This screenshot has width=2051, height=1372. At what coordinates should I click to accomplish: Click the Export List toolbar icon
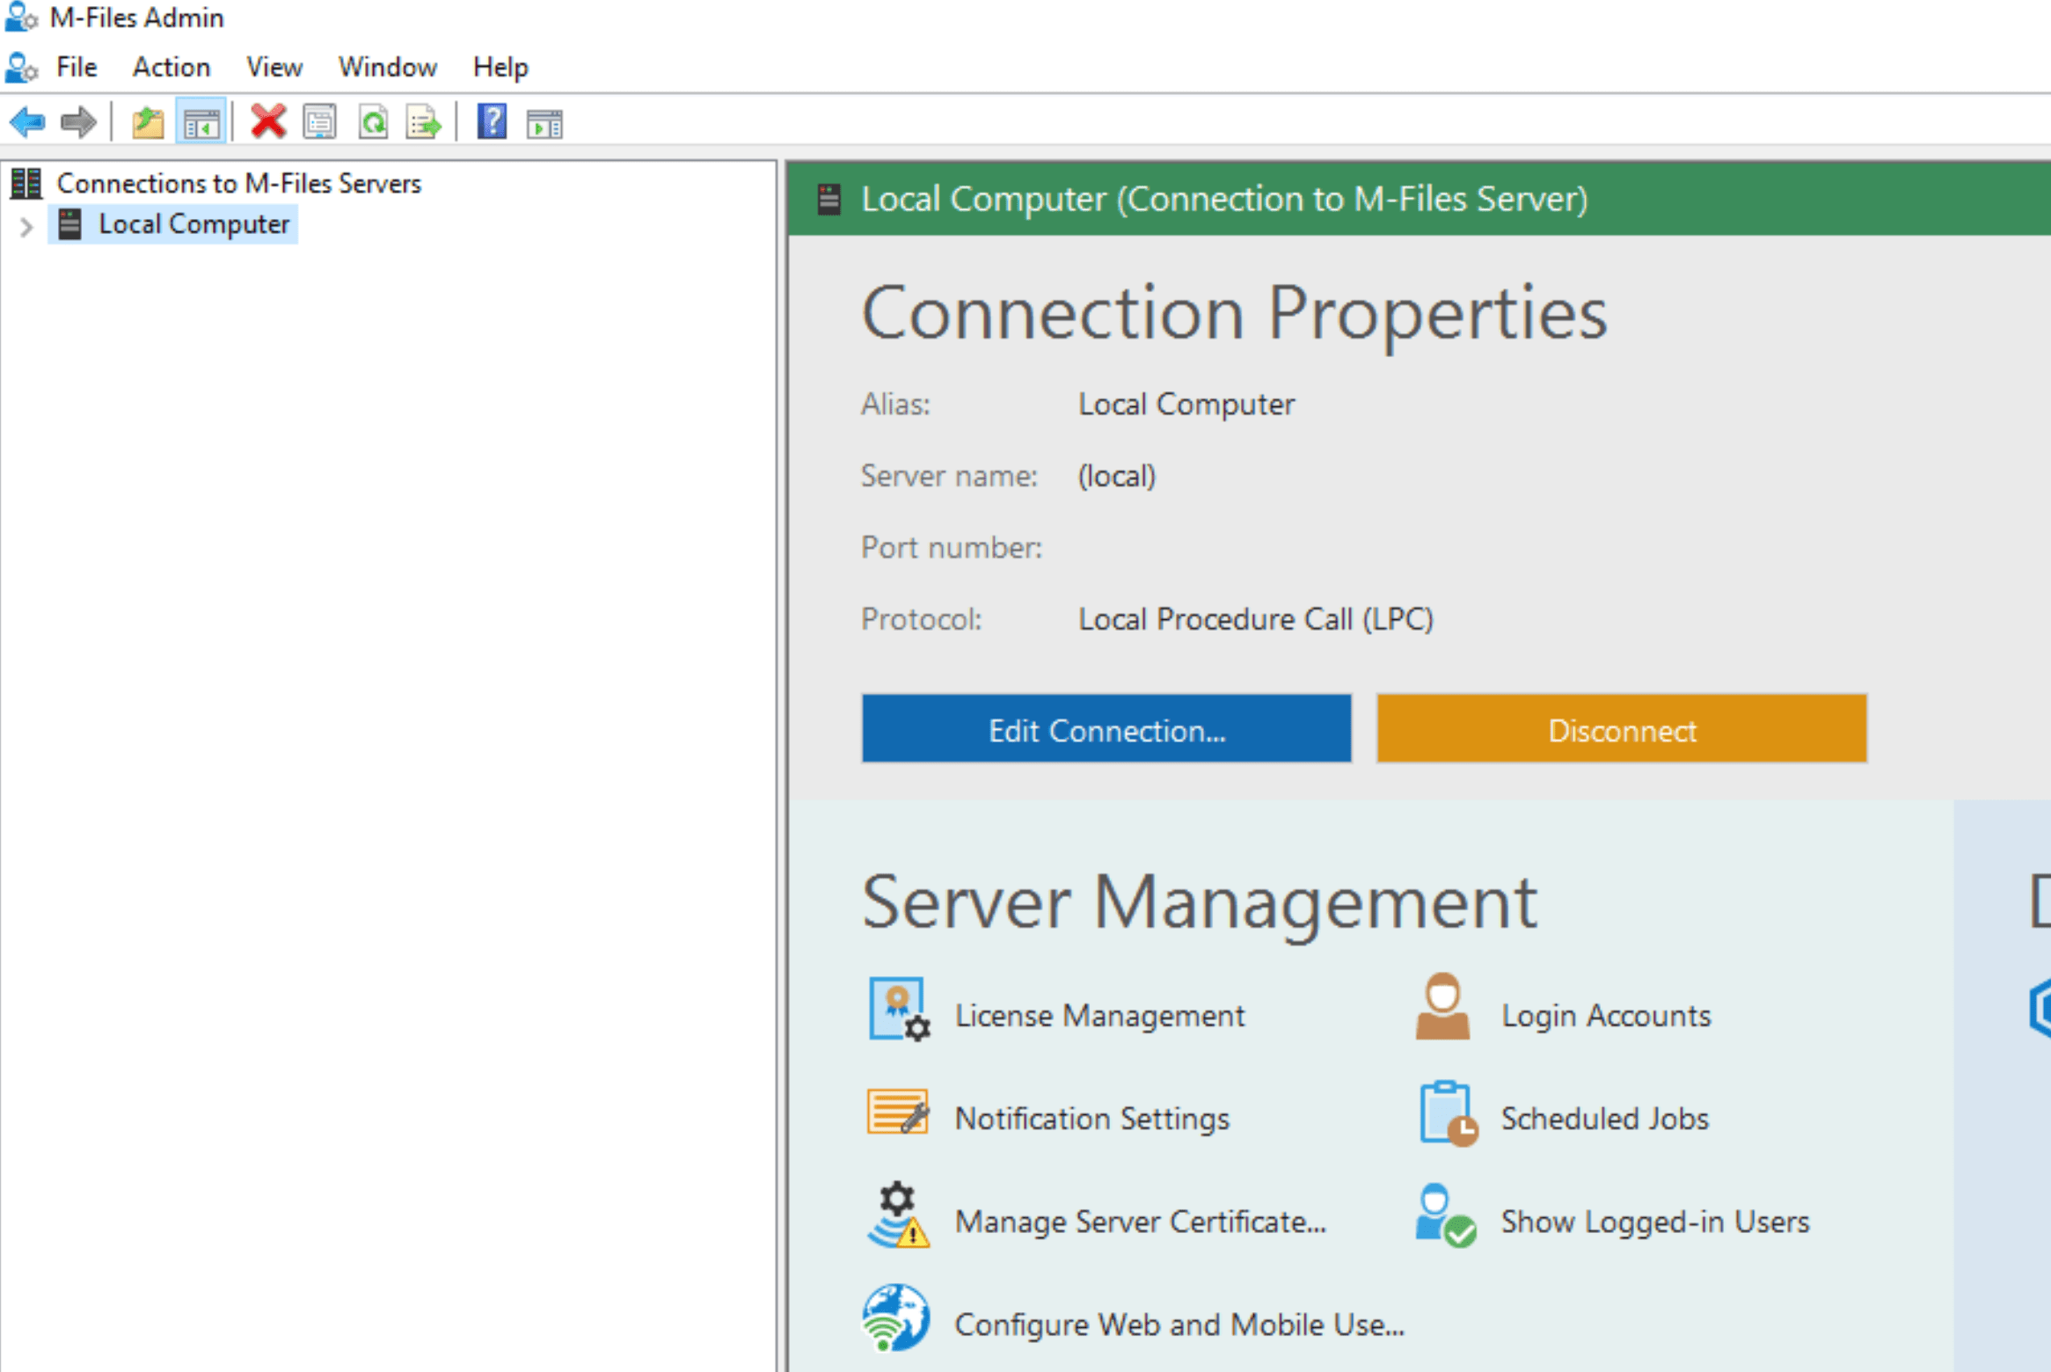pyautogui.click(x=423, y=122)
